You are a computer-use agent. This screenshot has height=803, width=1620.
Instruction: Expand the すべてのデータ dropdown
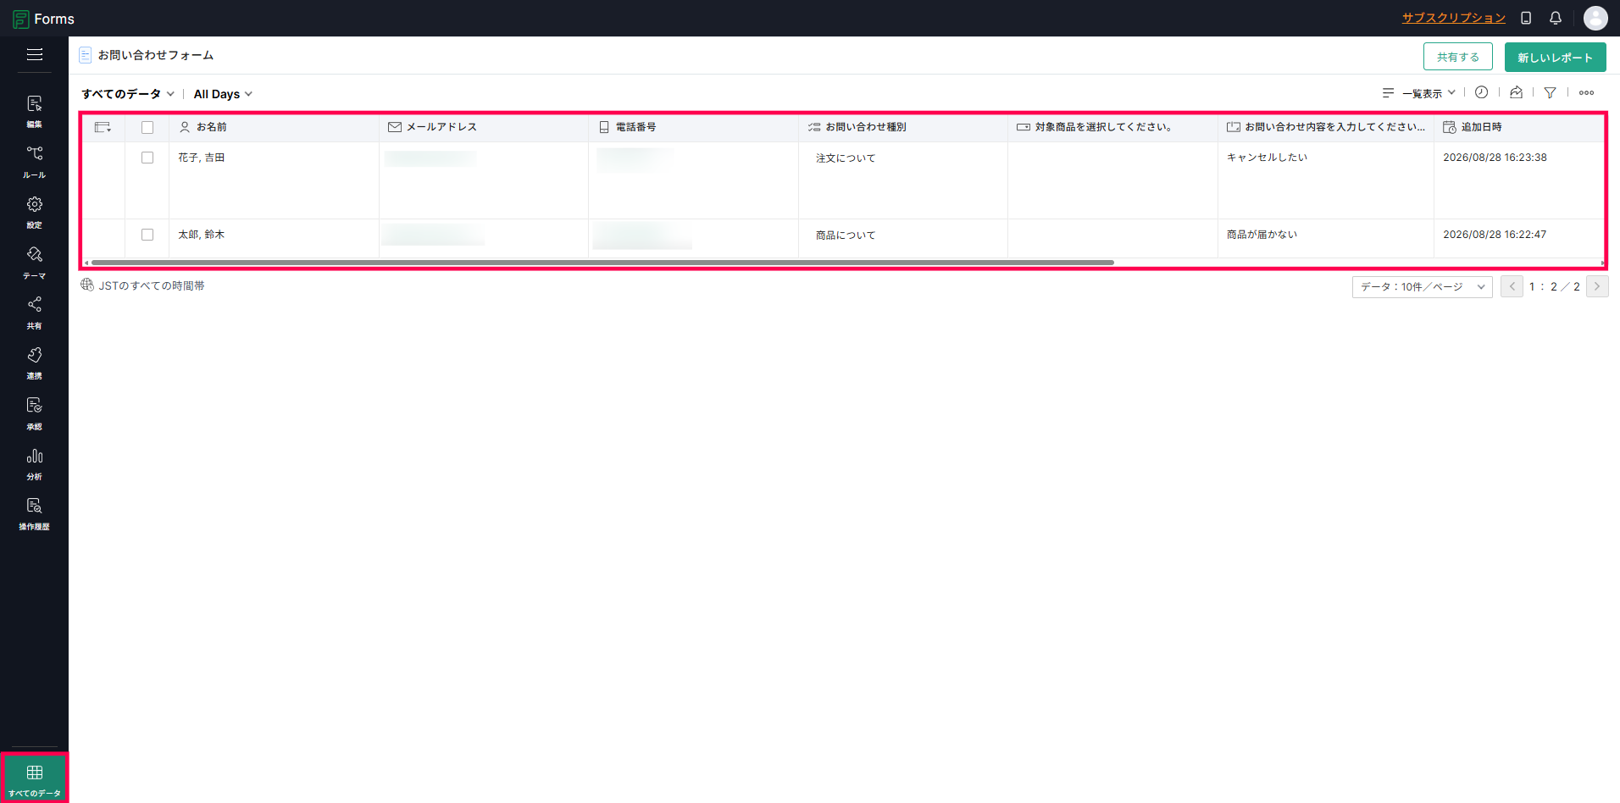click(128, 94)
